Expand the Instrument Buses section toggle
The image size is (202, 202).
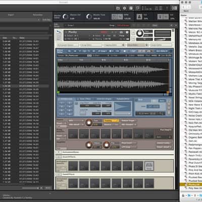tap(59, 152)
